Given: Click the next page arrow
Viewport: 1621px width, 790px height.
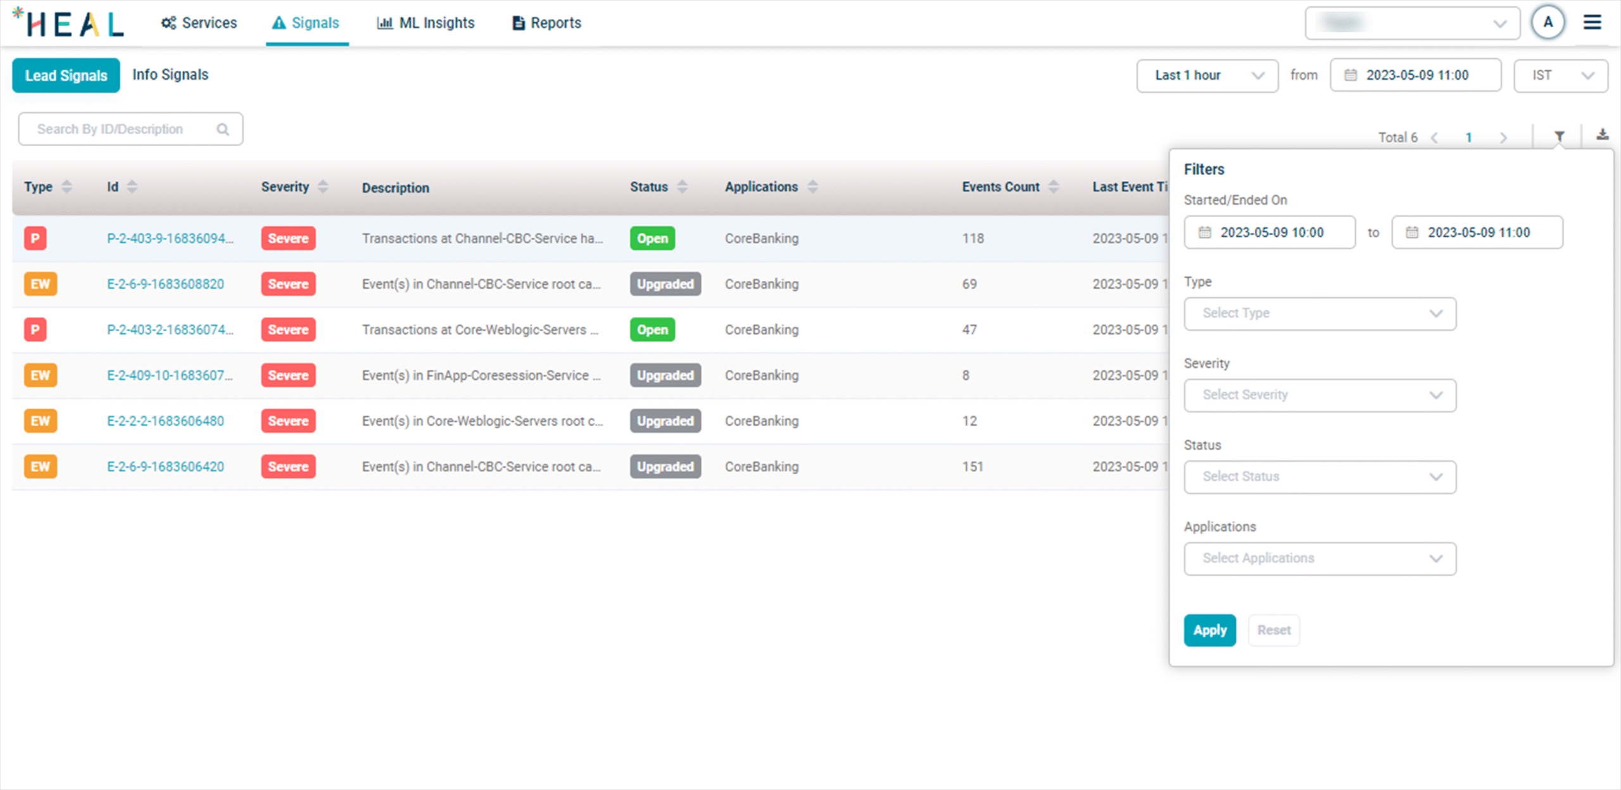Looking at the screenshot, I should click(x=1503, y=137).
